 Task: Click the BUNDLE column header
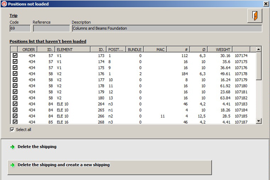tap(135, 49)
